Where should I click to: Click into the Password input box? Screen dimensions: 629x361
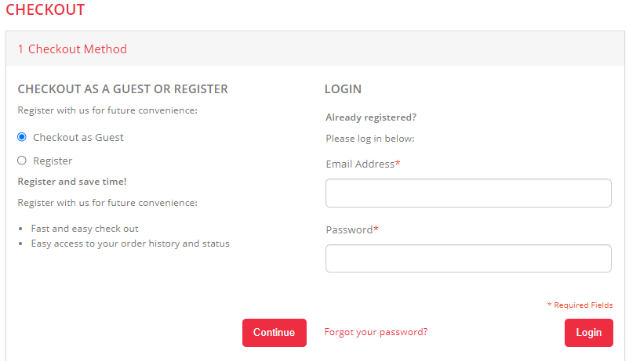pyautogui.click(x=468, y=258)
